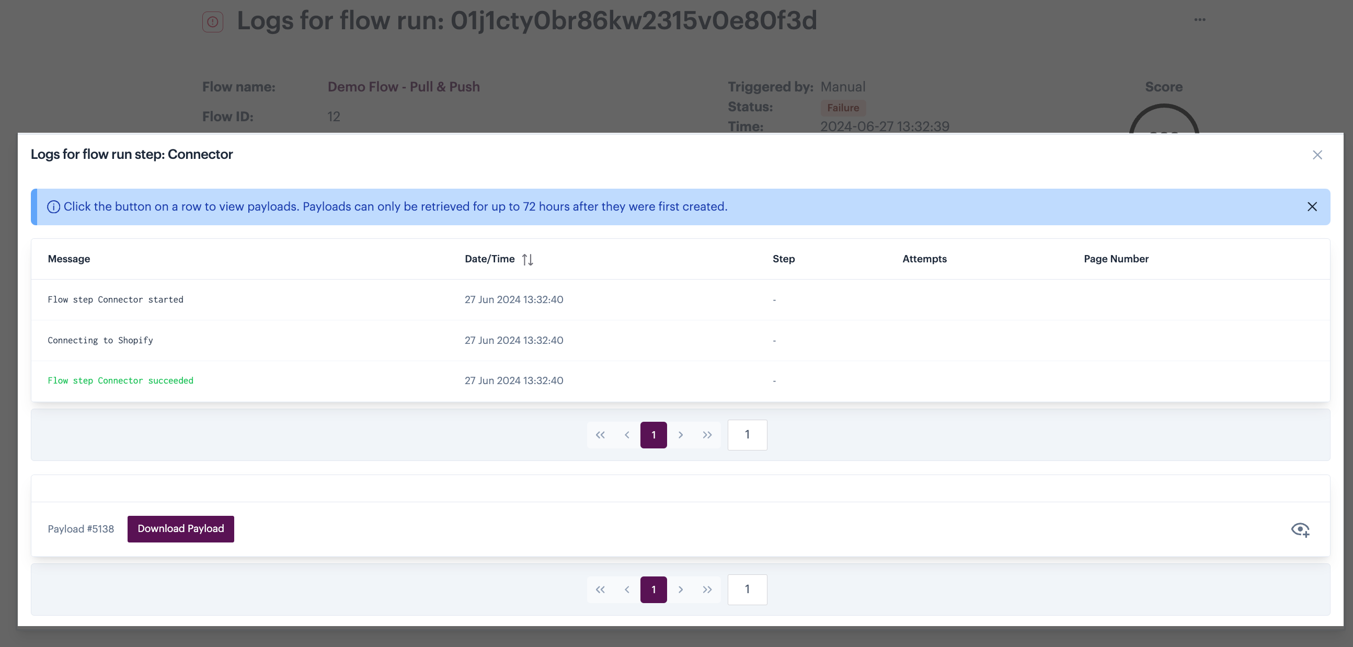Viewport: 1353px width, 647px height.
Task: Go to previous page in payload pagination
Action: click(x=627, y=590)
